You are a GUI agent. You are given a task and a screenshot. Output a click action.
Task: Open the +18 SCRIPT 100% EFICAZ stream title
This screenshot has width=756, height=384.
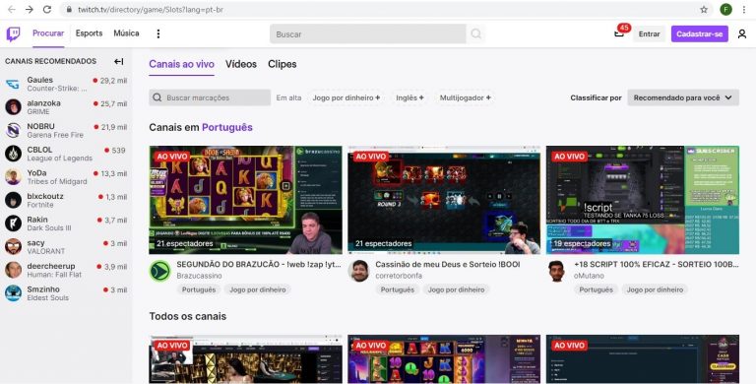click(656, 264)
